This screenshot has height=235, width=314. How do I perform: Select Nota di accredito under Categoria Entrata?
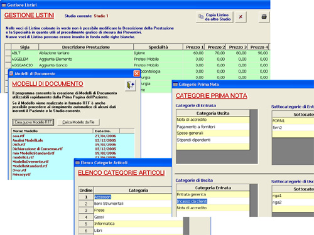pos(213,208)
